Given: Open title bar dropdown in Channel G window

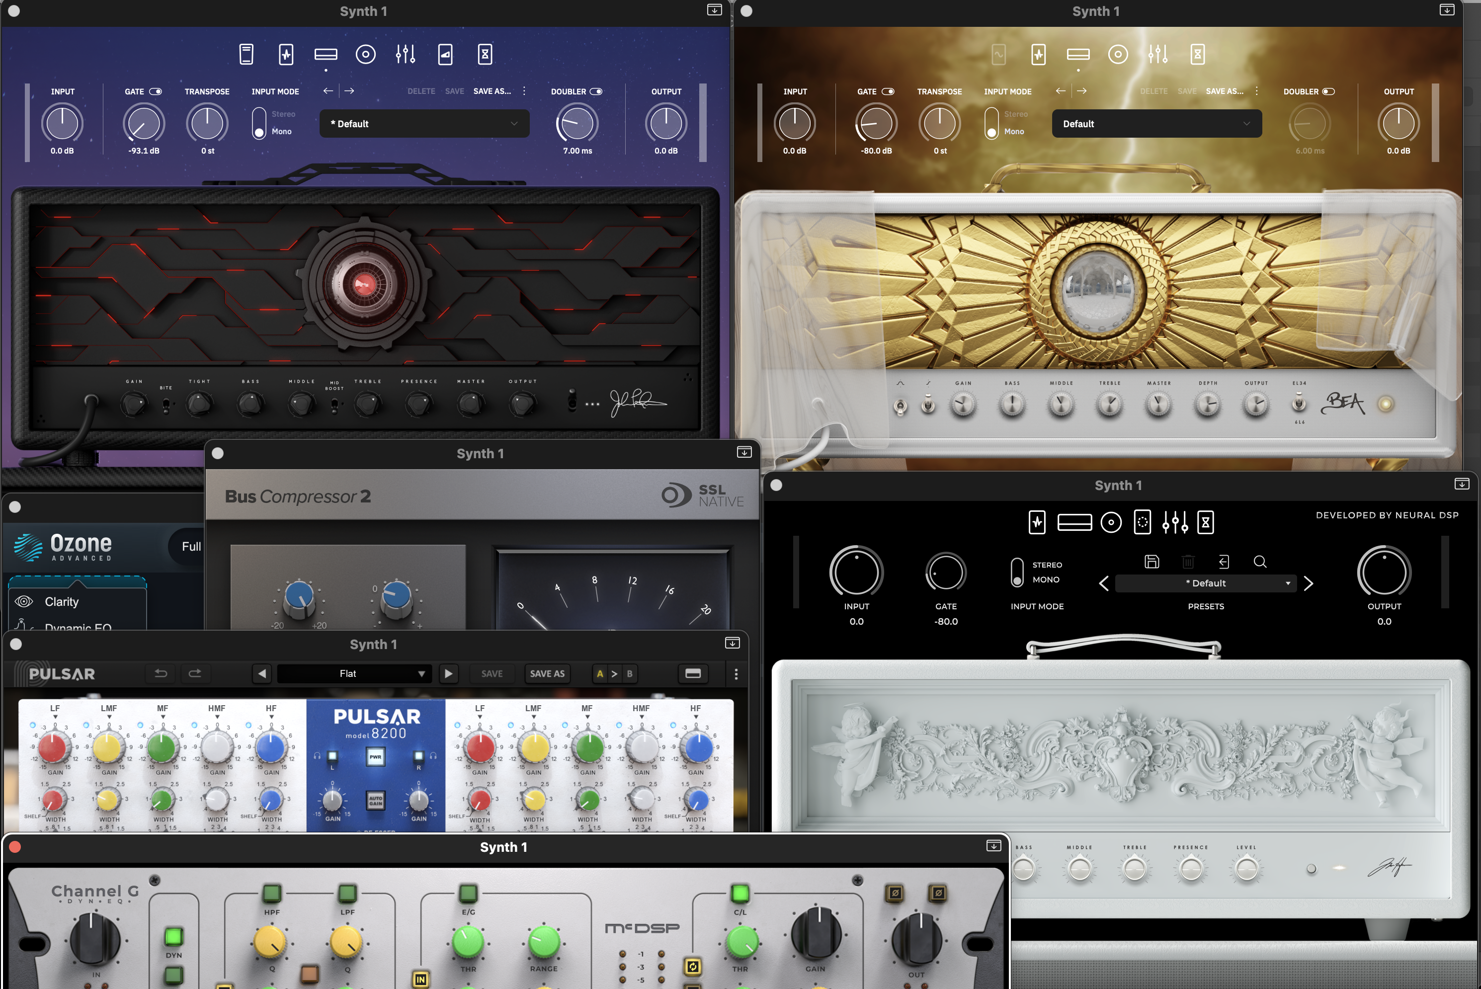Looking at the screenshot, I should 993,846.
